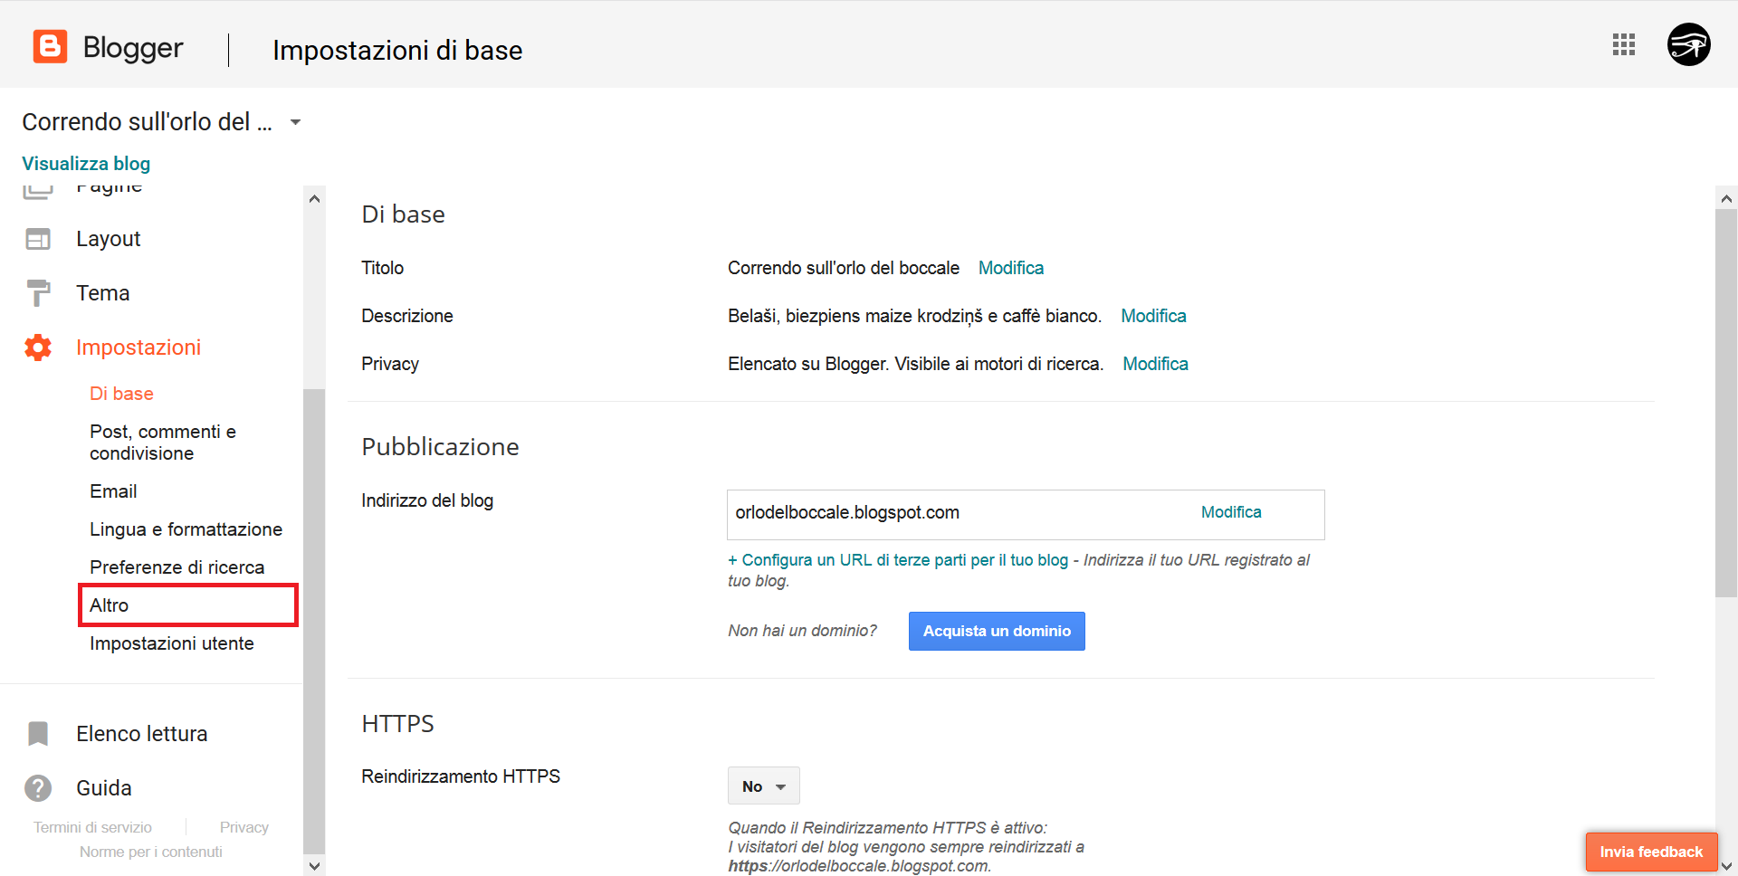Screen dimensions: 1738x876
Task: Click the blog title Correndo sull'orlo del ...
Action: pos(147,122)
